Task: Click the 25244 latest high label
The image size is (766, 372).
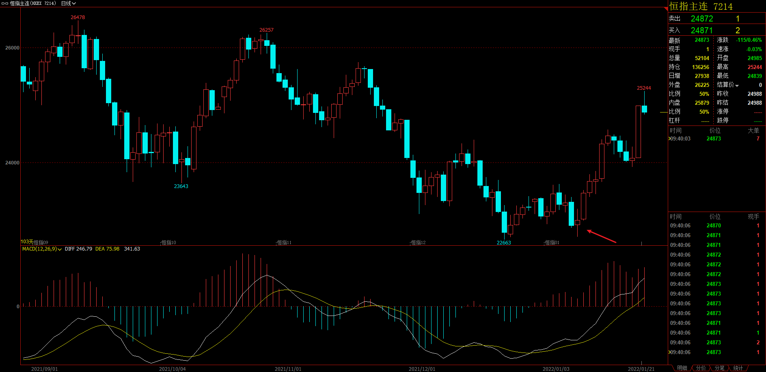Action: [644, 88]
